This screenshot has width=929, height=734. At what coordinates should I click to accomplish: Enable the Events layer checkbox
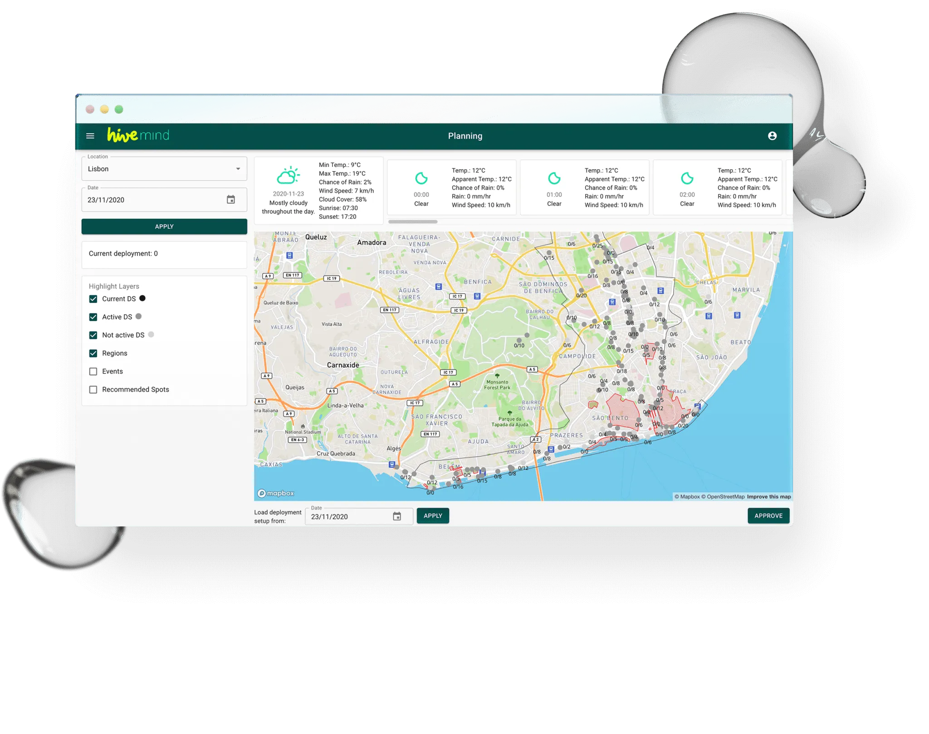(93, 372)
